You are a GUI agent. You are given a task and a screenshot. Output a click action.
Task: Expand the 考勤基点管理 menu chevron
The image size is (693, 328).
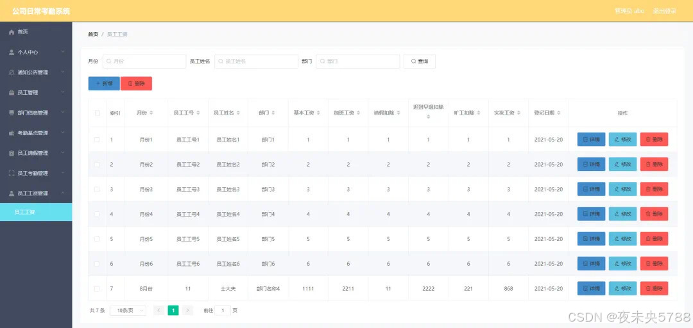coord(63,133)
